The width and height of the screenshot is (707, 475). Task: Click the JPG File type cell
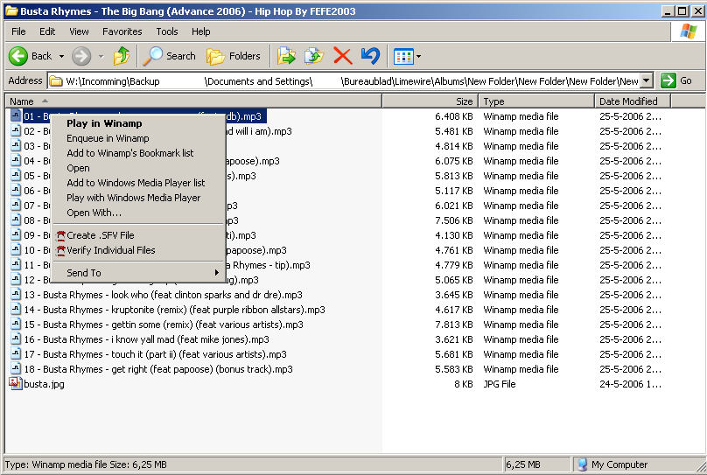click(500, 384)
